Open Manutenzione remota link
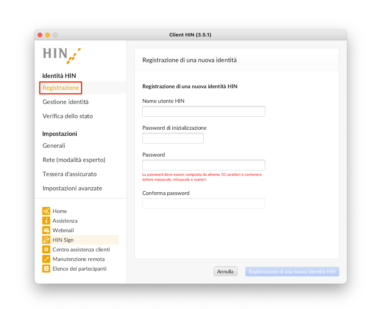This screenshot has height=309, width=373. pyautogui.click(x=79, y=259)
